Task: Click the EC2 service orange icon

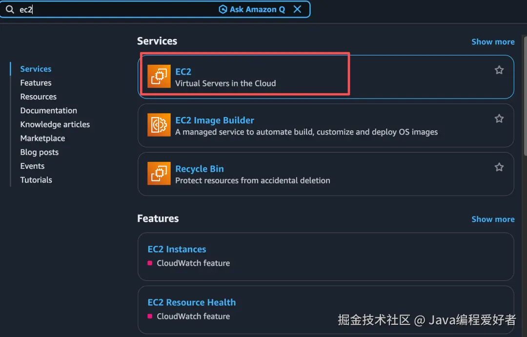Action: 159,77
